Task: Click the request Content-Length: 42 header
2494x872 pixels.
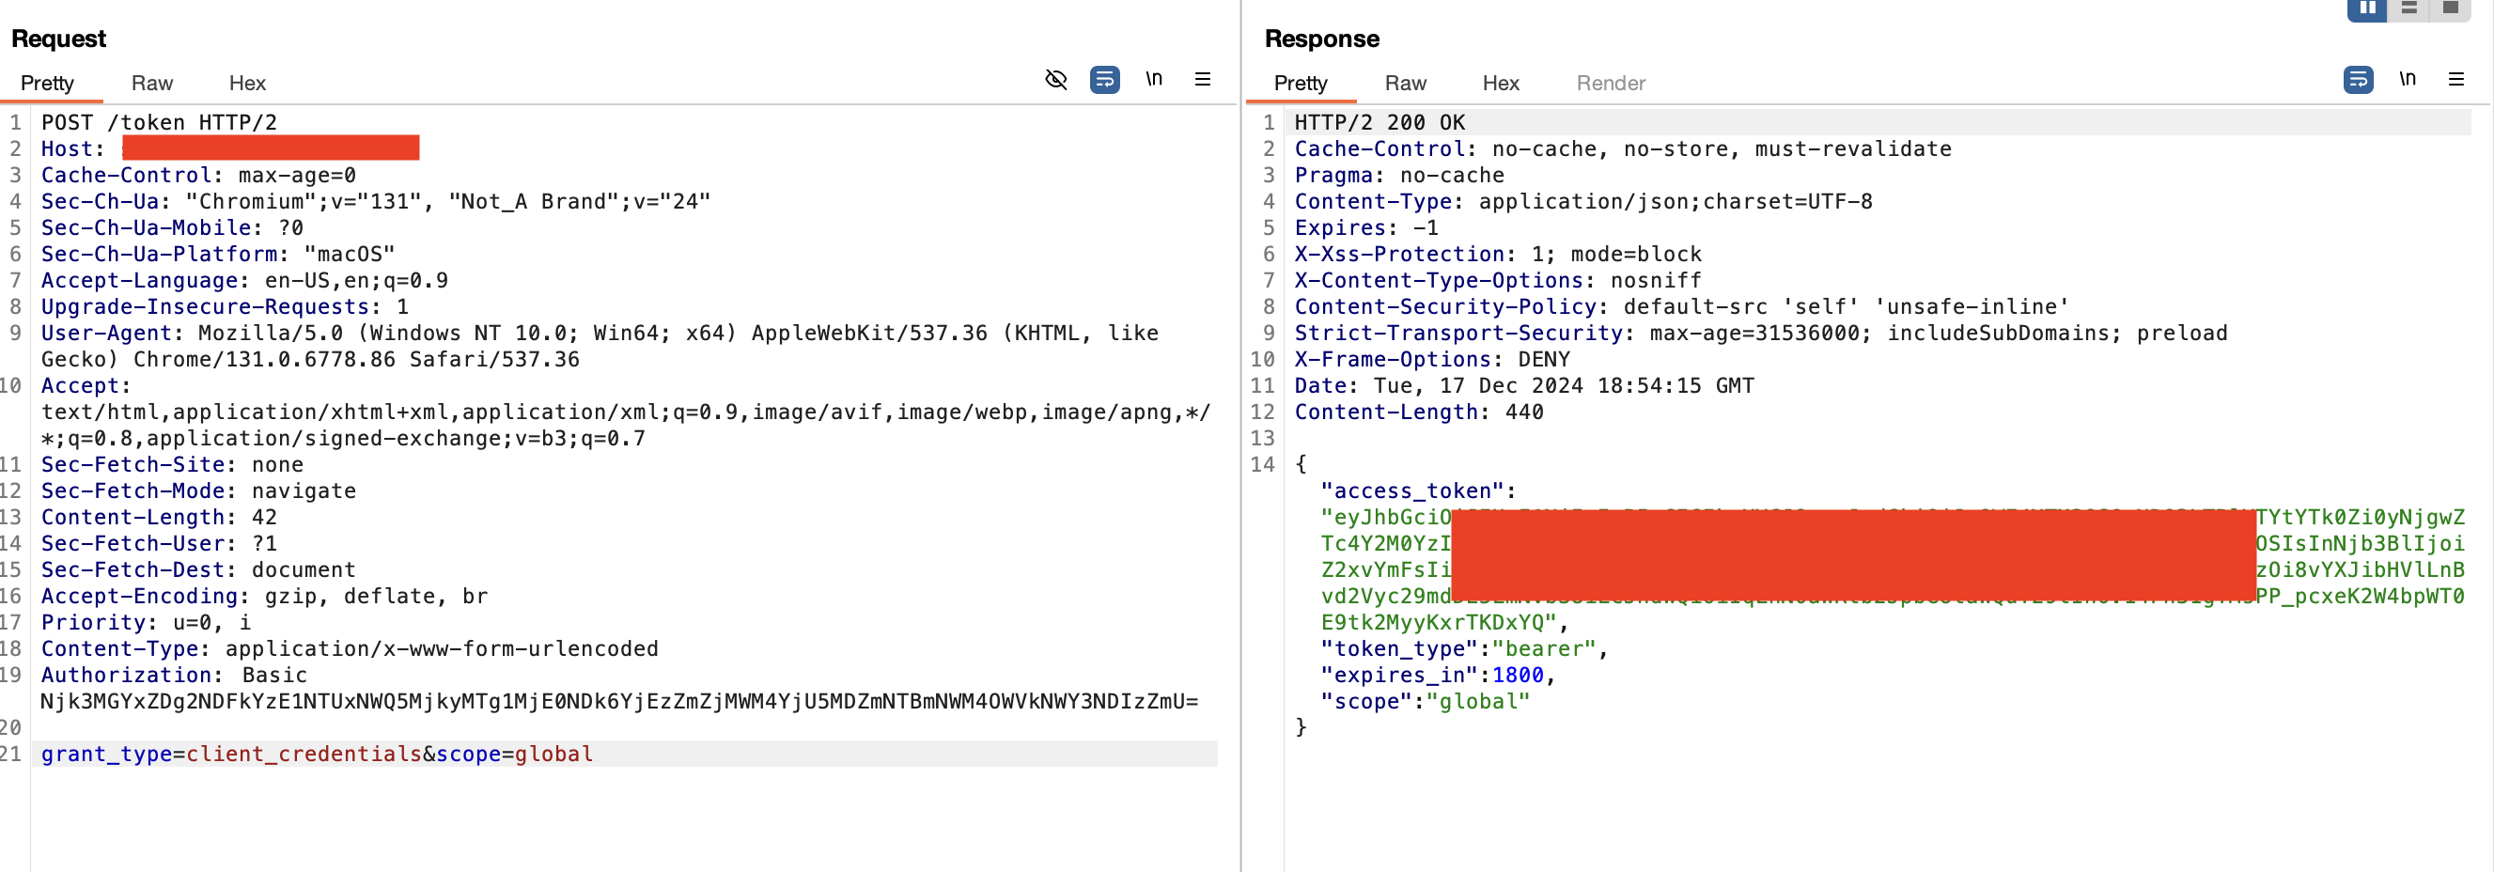Action: 159,517
